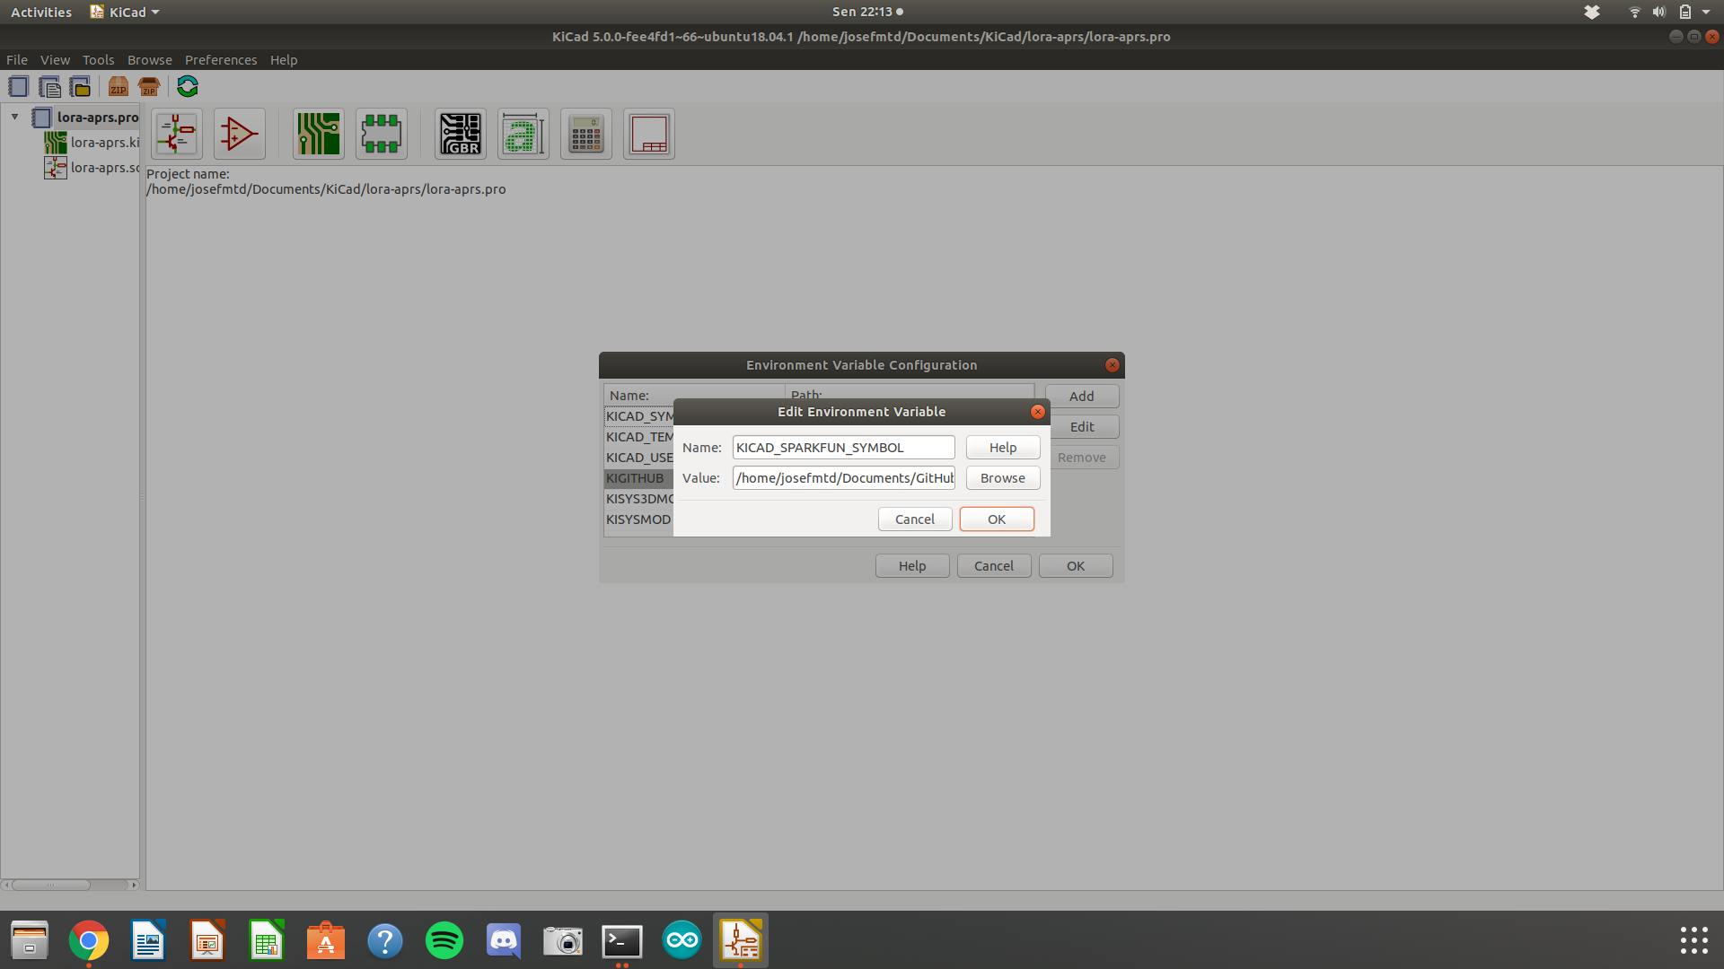Refresh the project tree view

click(187, 86)
